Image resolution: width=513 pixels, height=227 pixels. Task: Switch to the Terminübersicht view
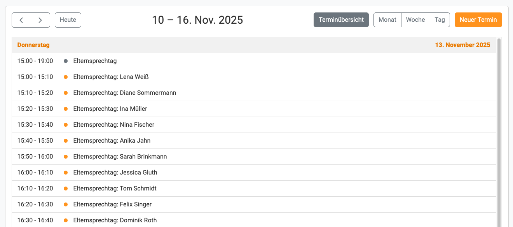coord(341,20)
